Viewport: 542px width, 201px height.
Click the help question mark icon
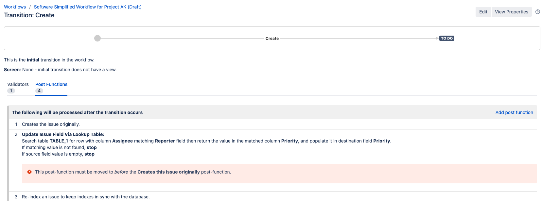coord(538,12)
